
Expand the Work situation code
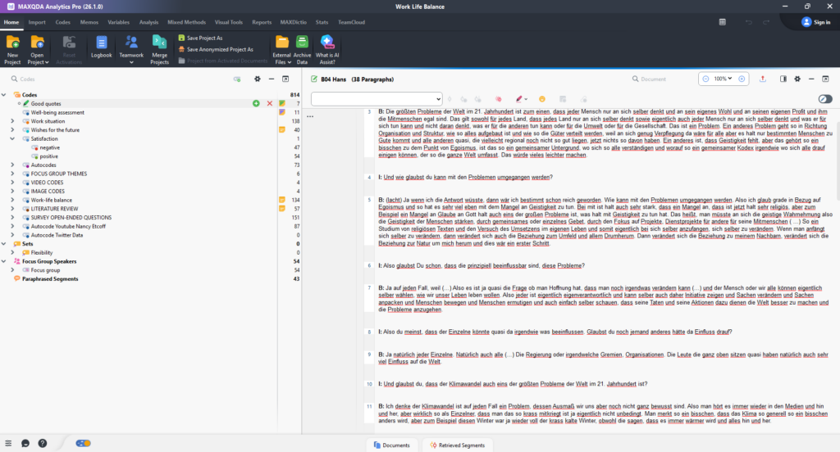(x=12, y=121)
